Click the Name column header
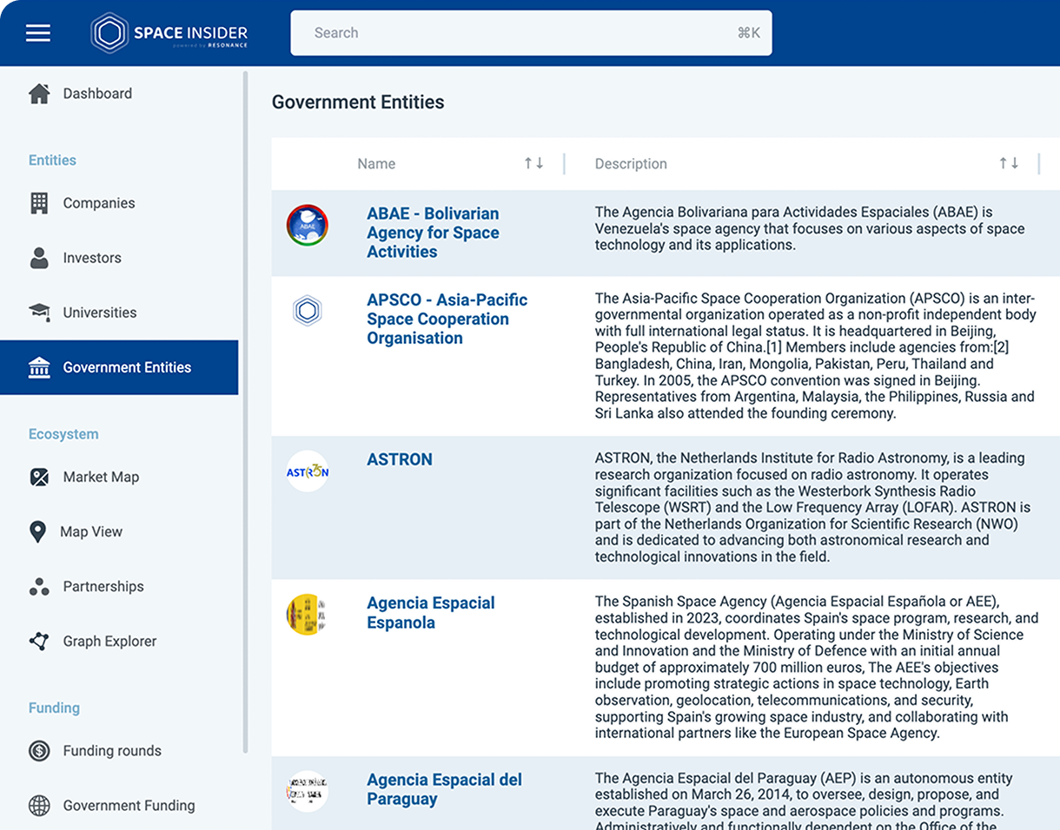This screenshot has width=1060, height=830. 376,163
